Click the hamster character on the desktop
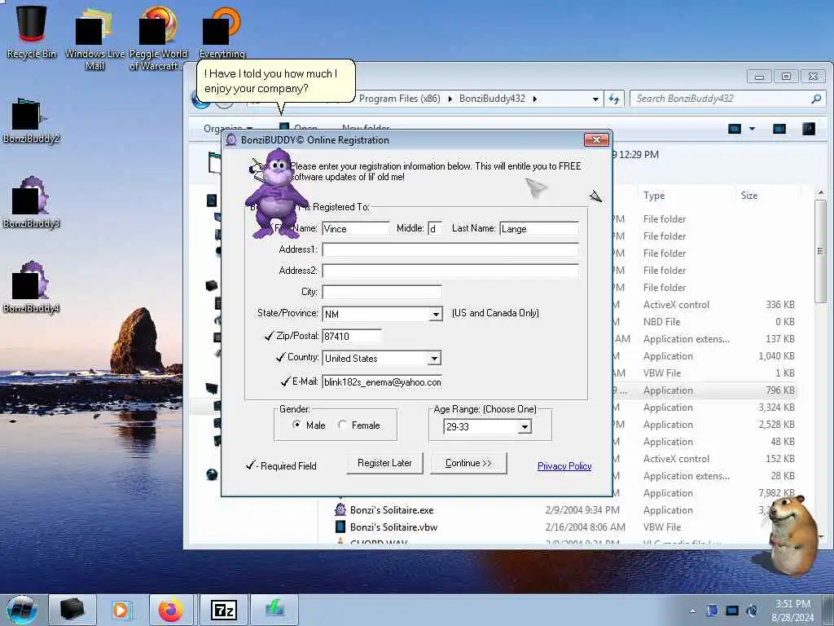Viewport: 834px width, 626px height. pos(793,535)
